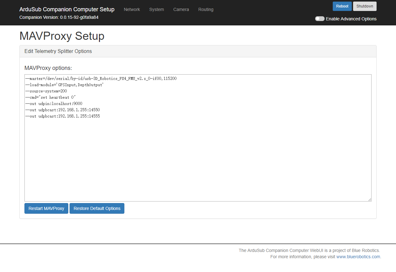The width and height of the screenshot is (396, 272).
Task: Click the Companion Version label text
Action: (x=59, y=17)
